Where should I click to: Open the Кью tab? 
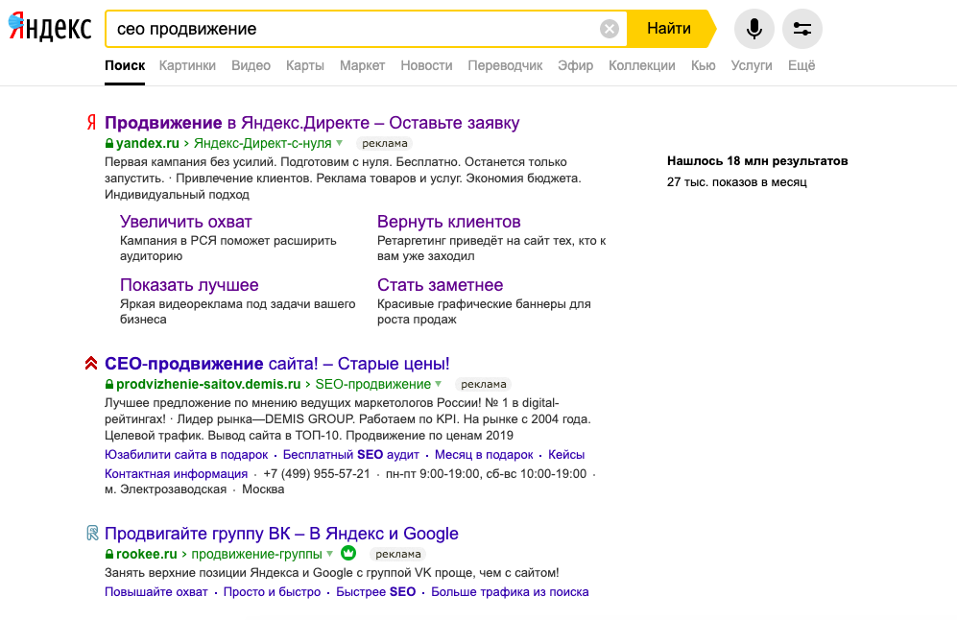(x=703, y=65)
